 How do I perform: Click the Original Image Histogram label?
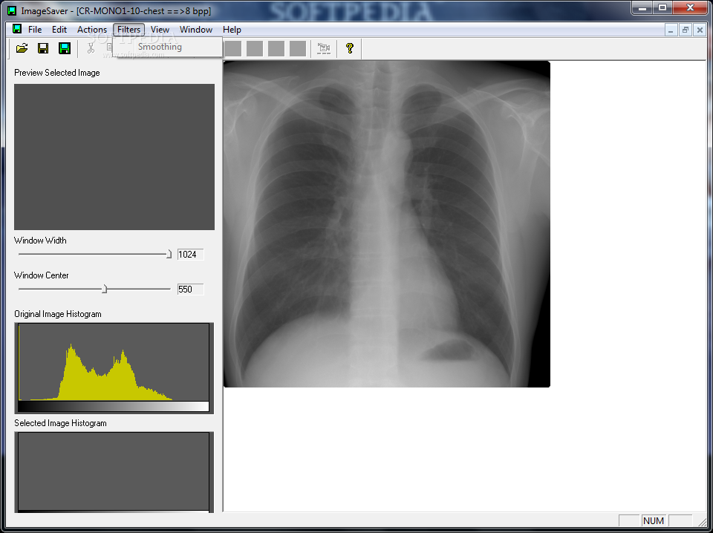(x=58, y=314)
